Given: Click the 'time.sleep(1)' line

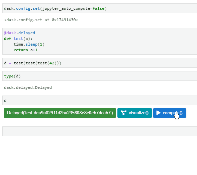Looking at the screenshot, I should pos(29,44).
